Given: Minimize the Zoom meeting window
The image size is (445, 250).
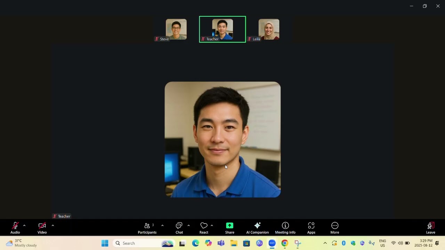Looking at the screenshot, I should coord(411,6).
